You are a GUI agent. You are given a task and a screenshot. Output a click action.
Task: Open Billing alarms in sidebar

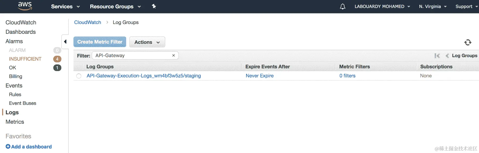click(15, 76)
